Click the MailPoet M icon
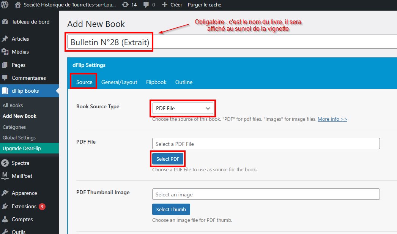Image resolution: width=397 pixels, height=234 pixels. [5, 176]
